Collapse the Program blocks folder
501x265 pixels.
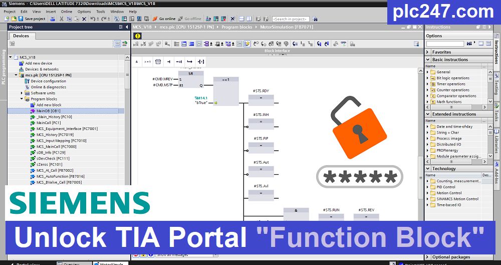[22, 99]
